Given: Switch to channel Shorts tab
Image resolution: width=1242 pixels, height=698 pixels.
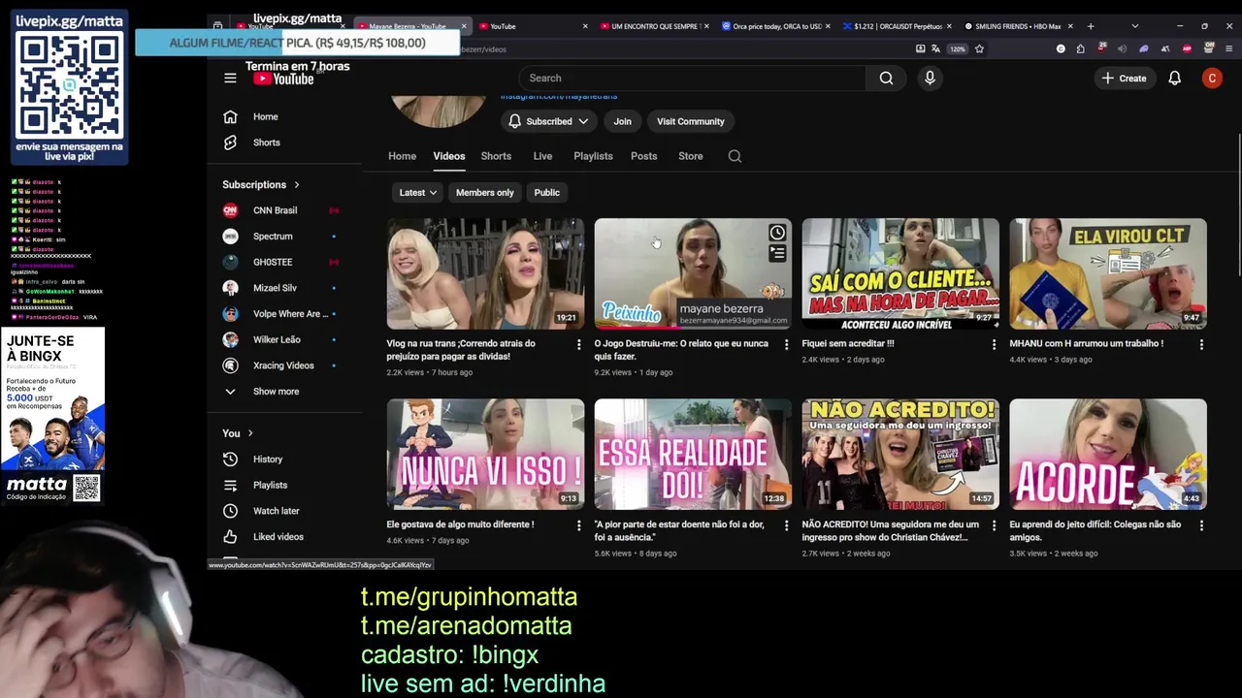Looking at the screenshot, I should 496,156.
